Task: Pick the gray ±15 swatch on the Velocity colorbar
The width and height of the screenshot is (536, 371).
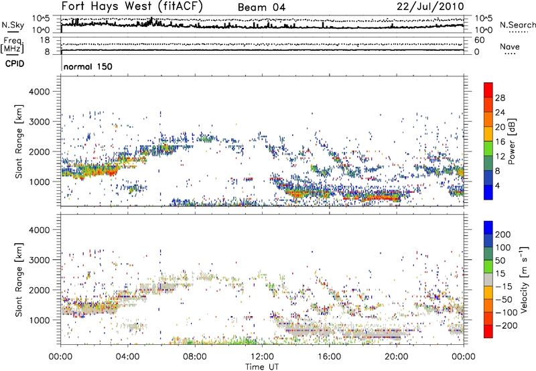Action: tap(488, 279)
